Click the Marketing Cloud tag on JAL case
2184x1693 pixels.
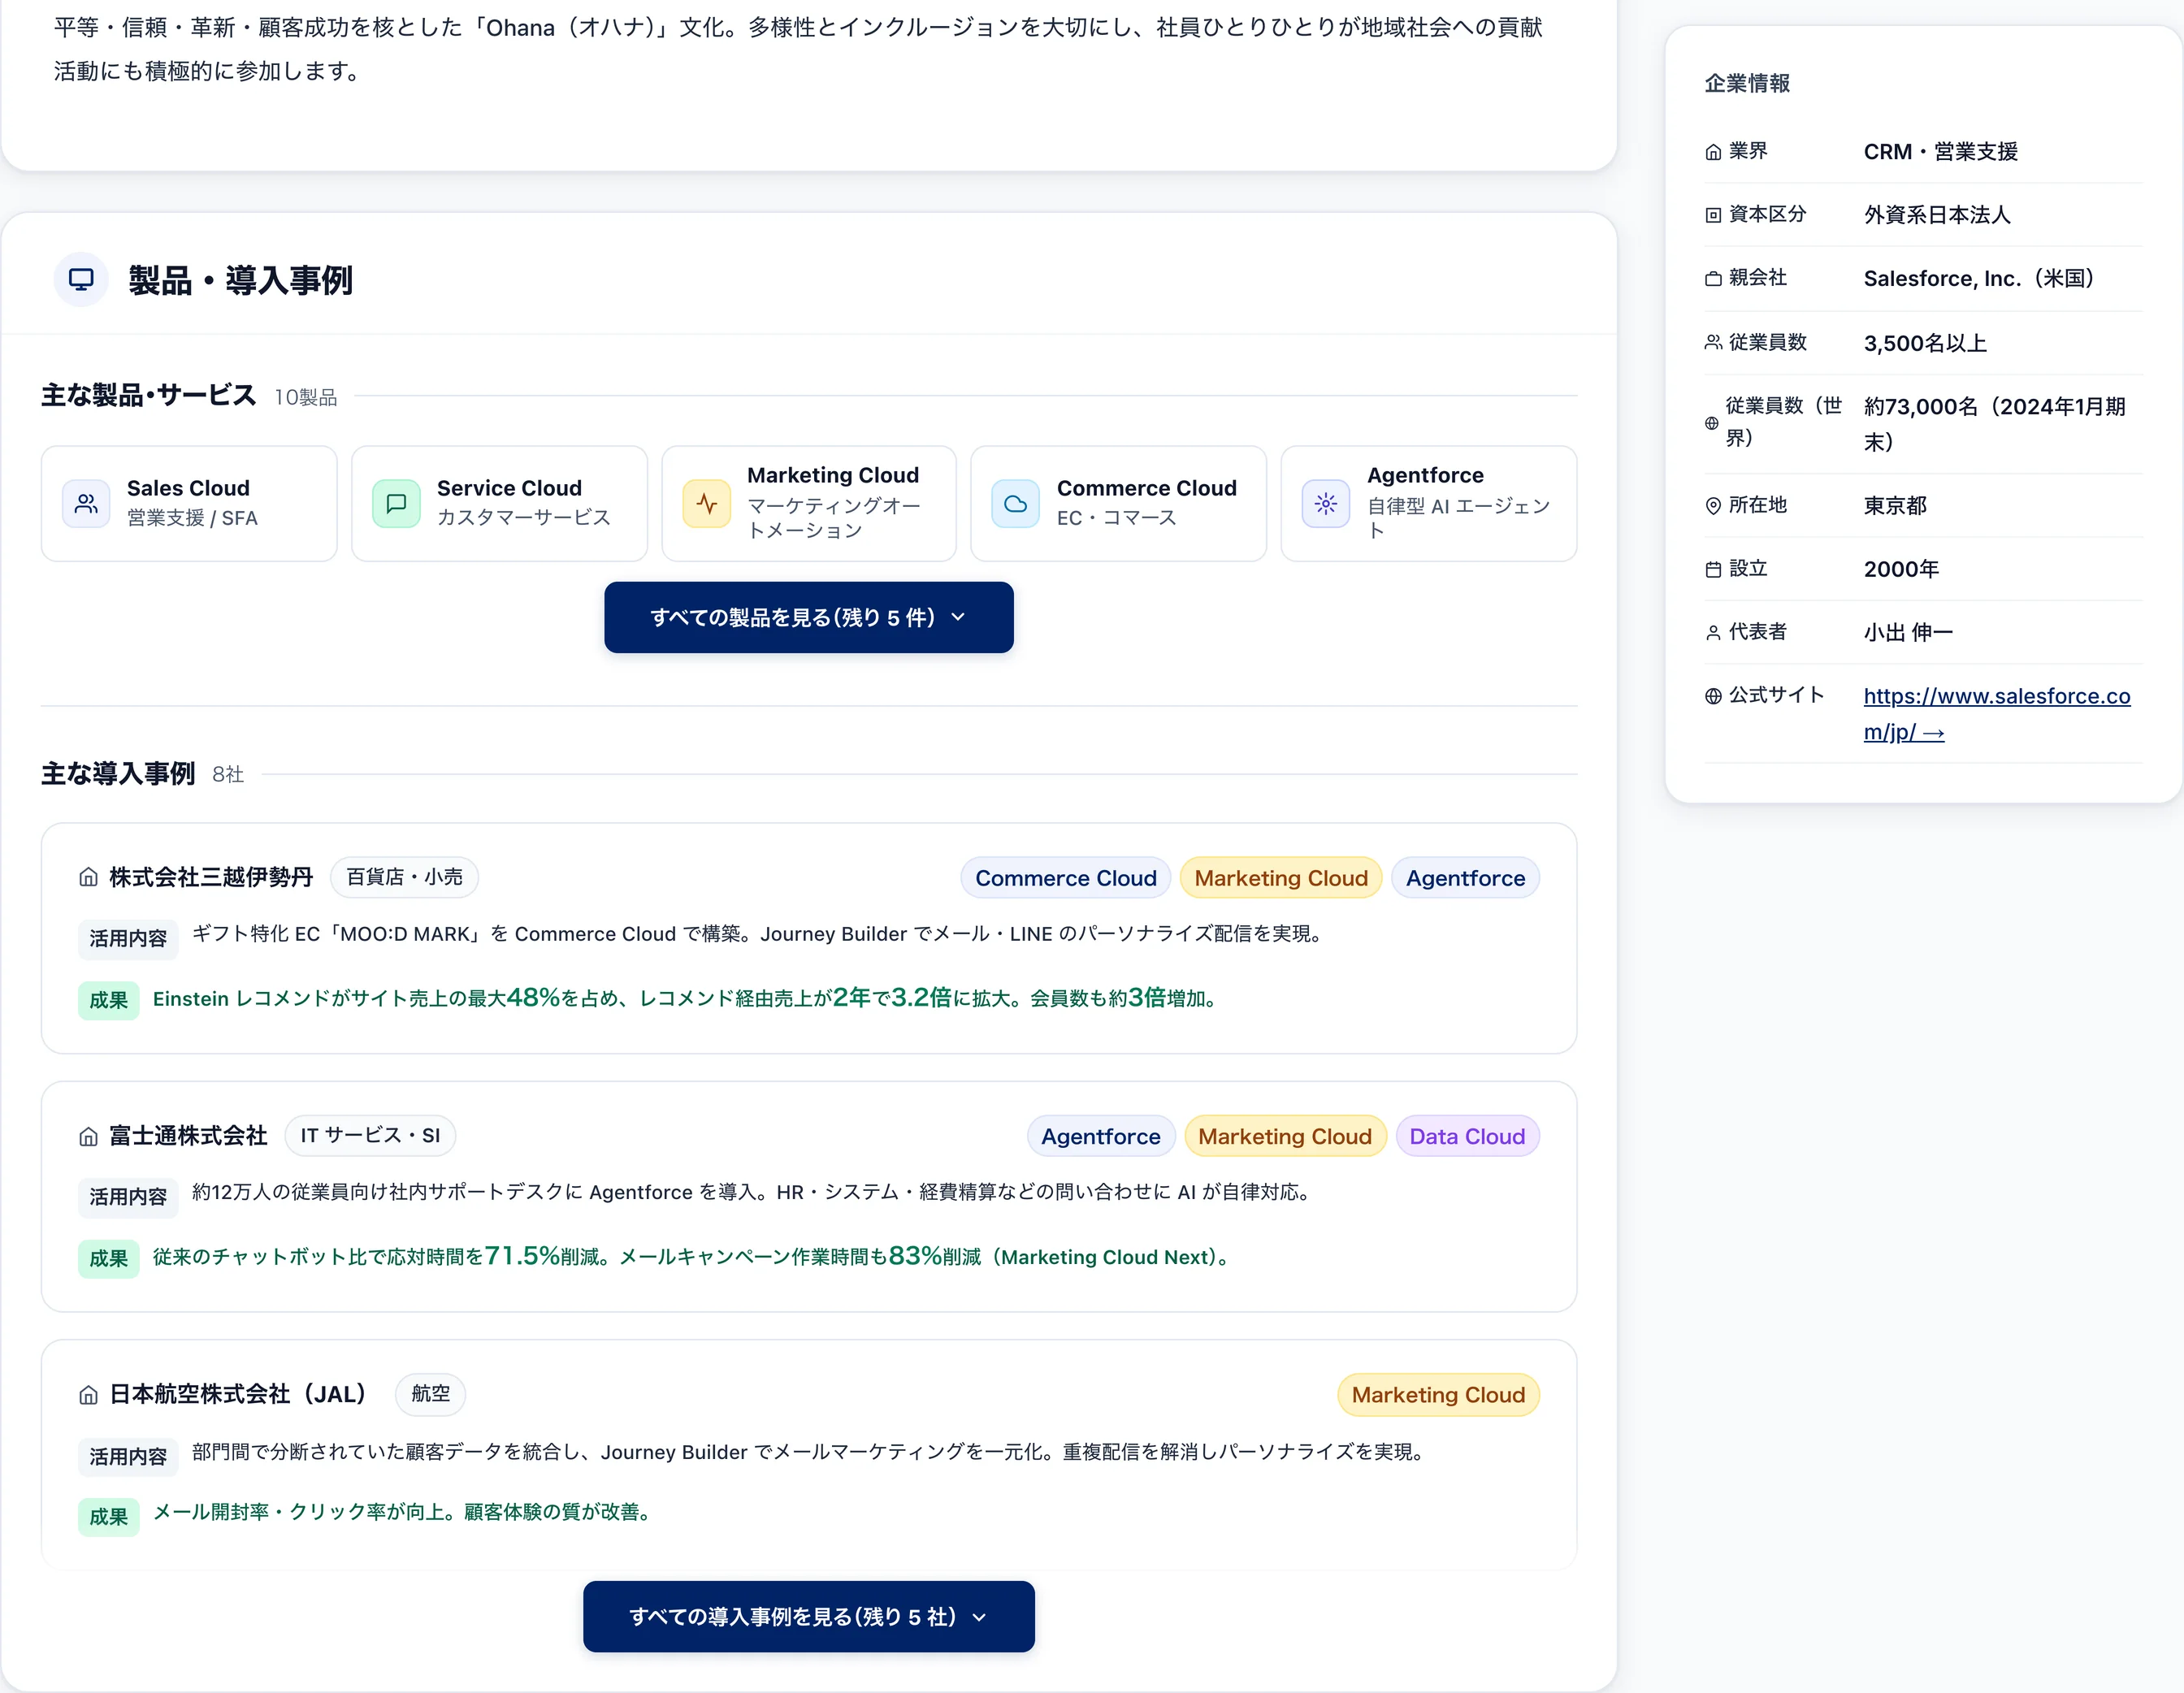click(x=1437, y=1394)
